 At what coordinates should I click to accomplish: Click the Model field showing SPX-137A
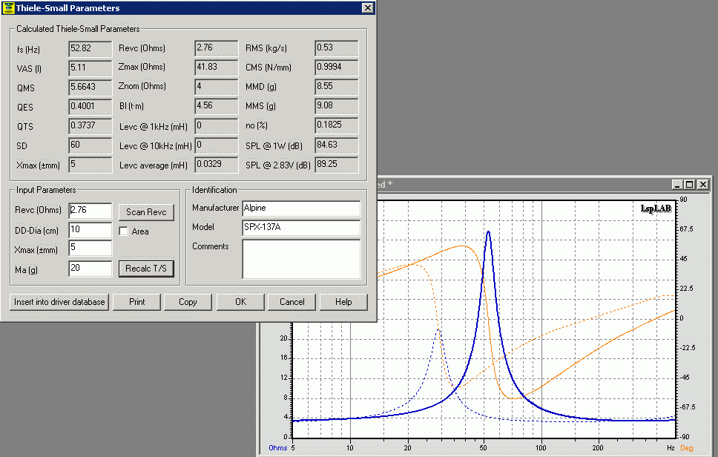click(x=301, y=227)
